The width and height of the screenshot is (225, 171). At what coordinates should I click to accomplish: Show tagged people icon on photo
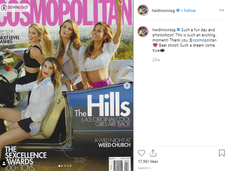point(3,163)
